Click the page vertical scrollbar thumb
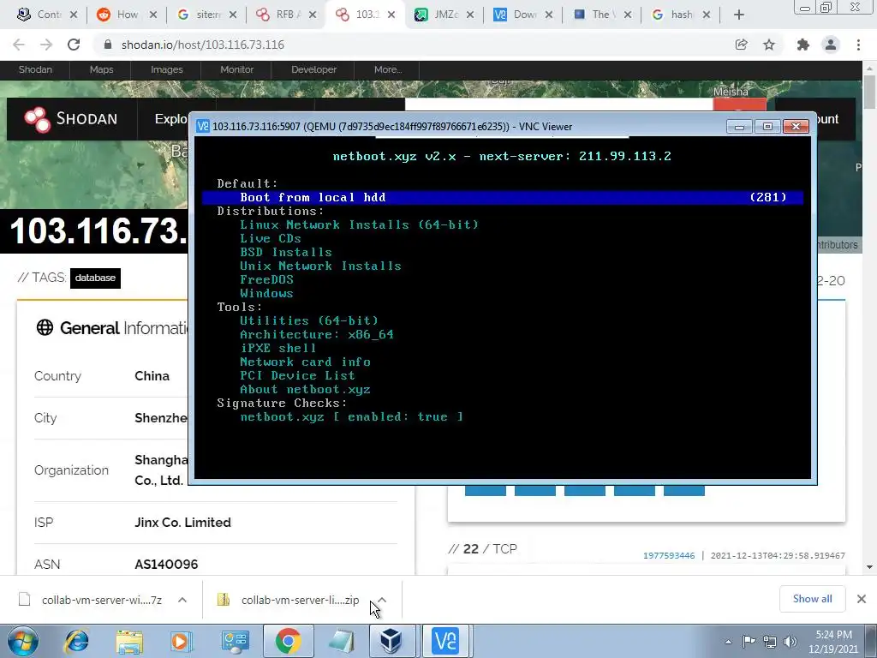The height and width of the screenshot is (658, 877). [x=869, y=91]
